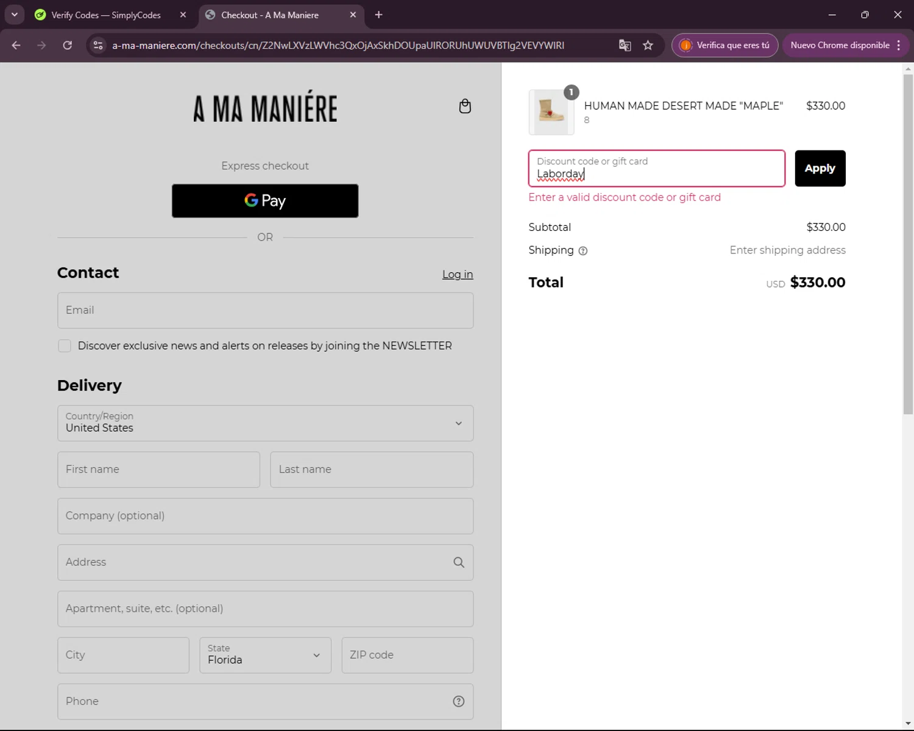Minimize the Chrome window
The width and height of the screenshot is (914, 731).
[832, 15]
